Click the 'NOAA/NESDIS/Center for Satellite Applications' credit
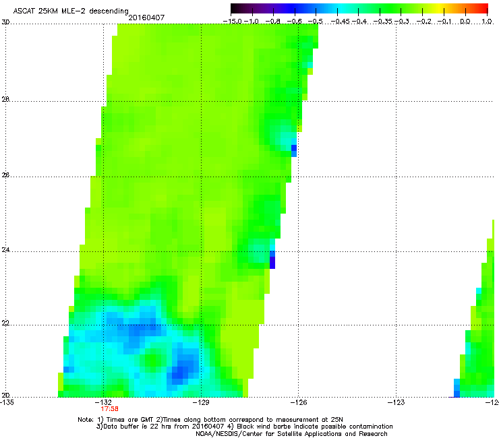Viewport: 499px width, 438px height. pyautogui.click(x=291, y=434)
